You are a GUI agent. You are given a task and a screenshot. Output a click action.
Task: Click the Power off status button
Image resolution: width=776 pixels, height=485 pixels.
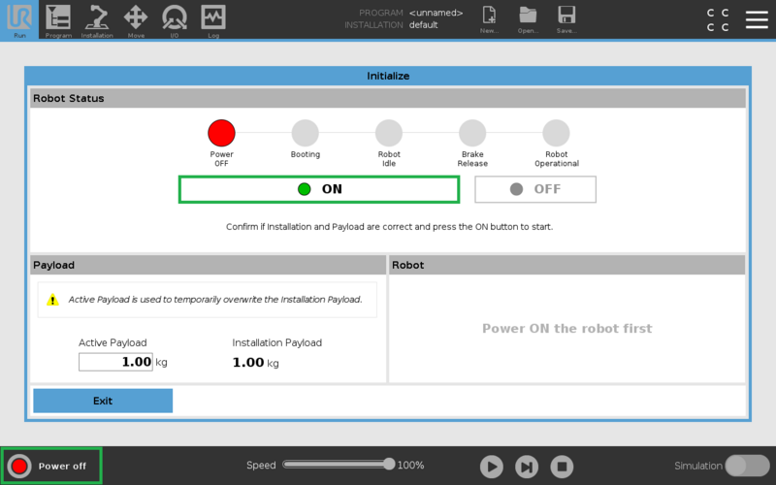[51, 466]
